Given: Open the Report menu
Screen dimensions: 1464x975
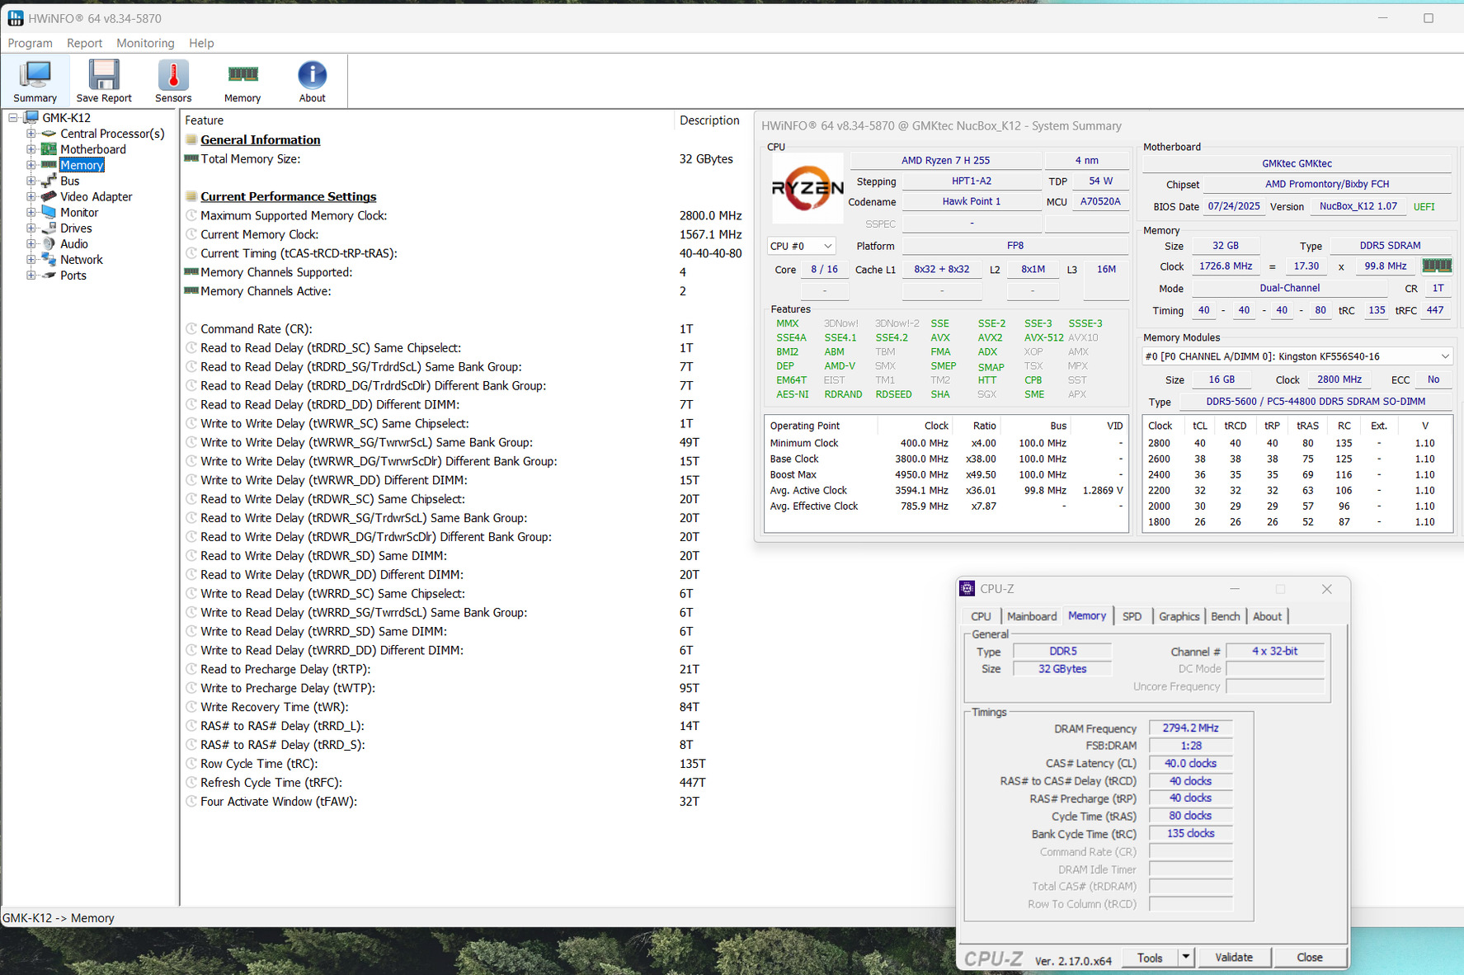Looking at the screenshot, I should [x=84, y=43].
